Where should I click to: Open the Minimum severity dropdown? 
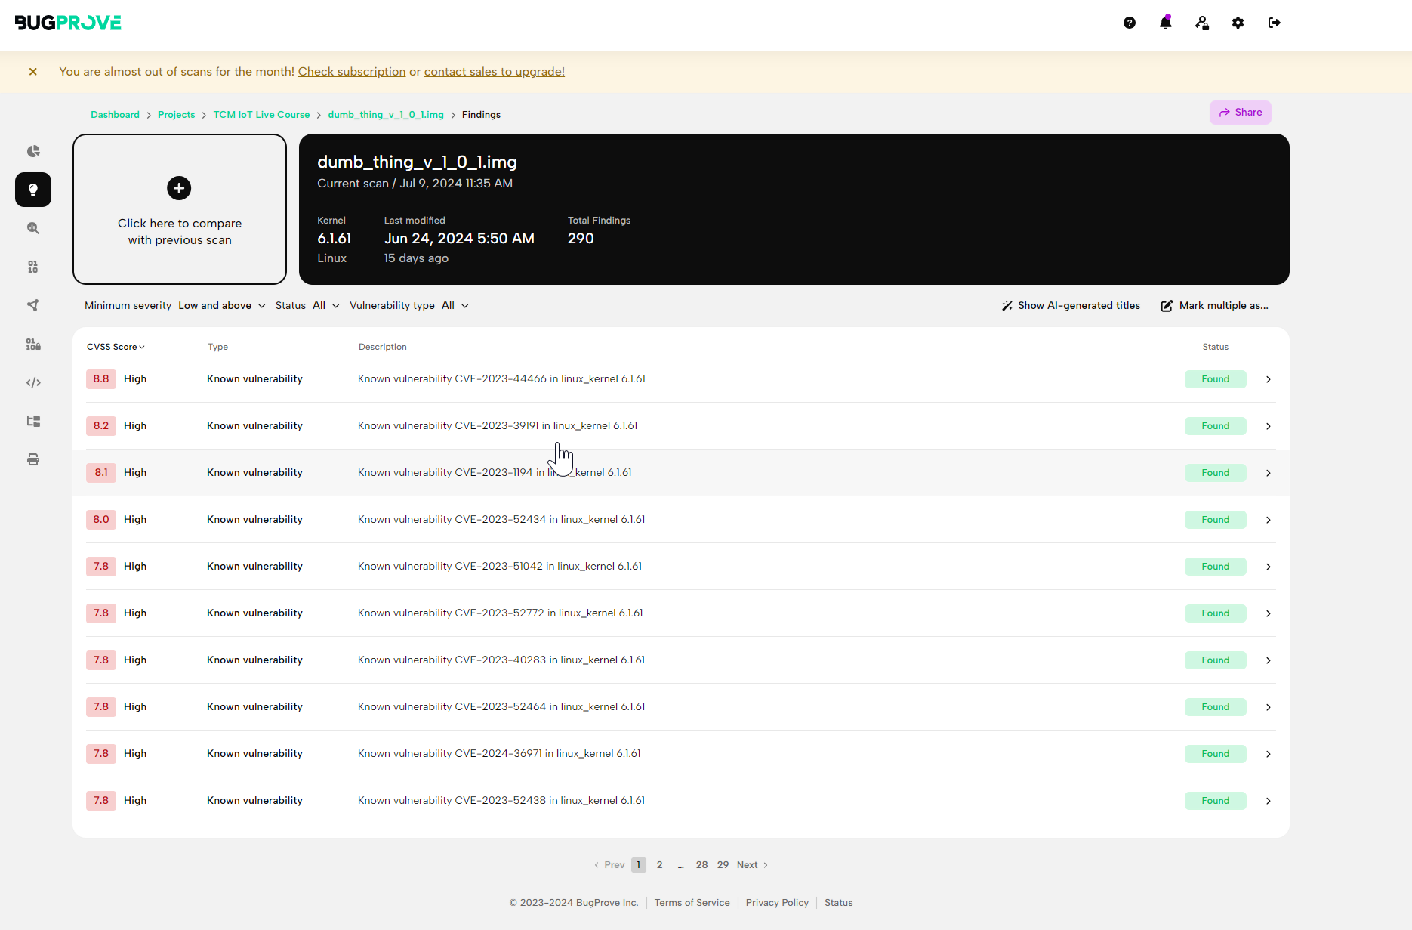(x=220, y=305)
